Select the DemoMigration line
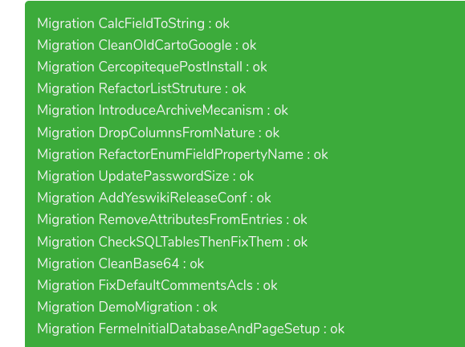This screenshot has height=347, width=465. click(x=127, y=307)
